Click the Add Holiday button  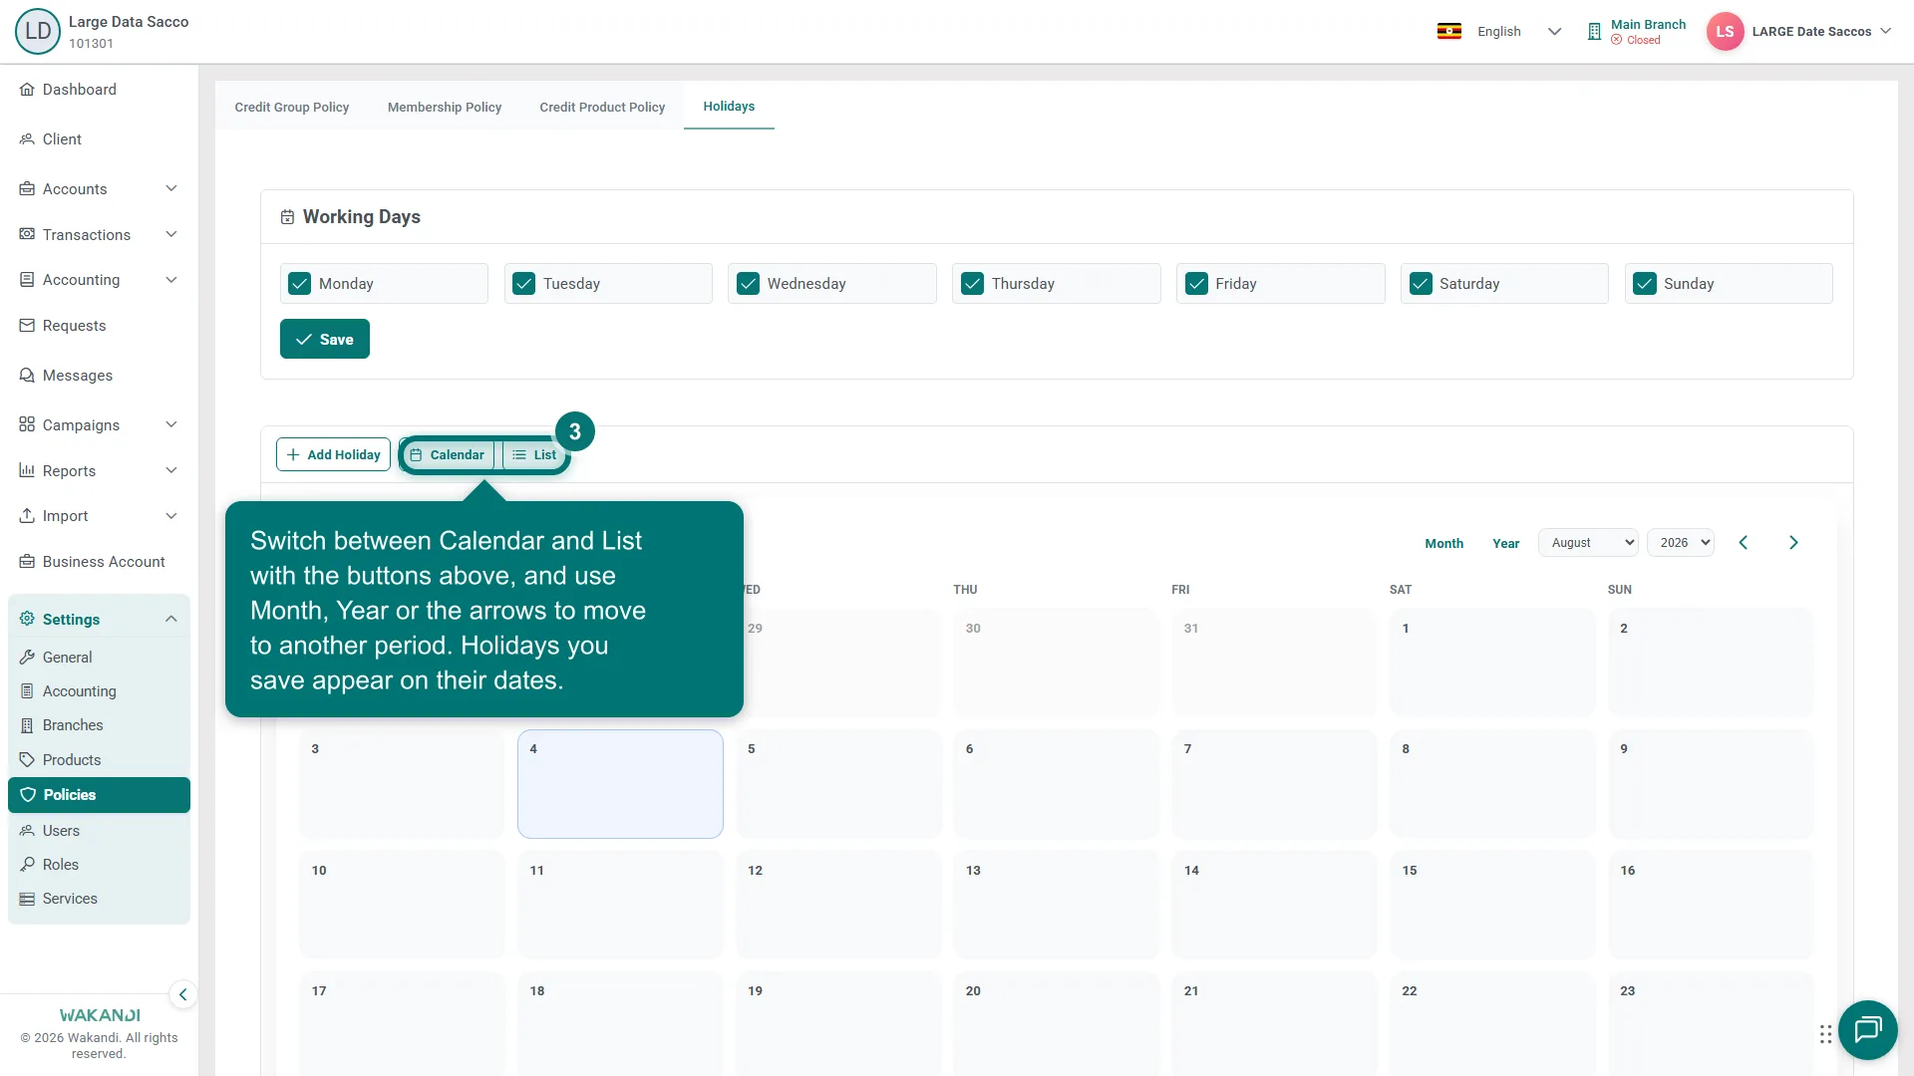[333, 455]
